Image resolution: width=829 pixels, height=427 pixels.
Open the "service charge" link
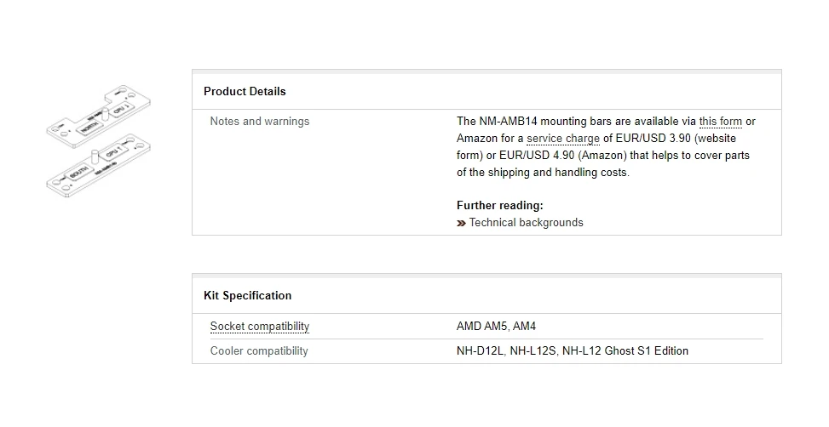point(563,139)
